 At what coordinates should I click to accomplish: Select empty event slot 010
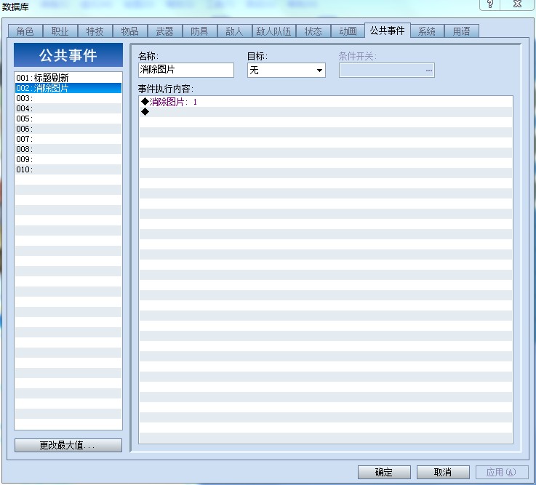pos(68,169)
